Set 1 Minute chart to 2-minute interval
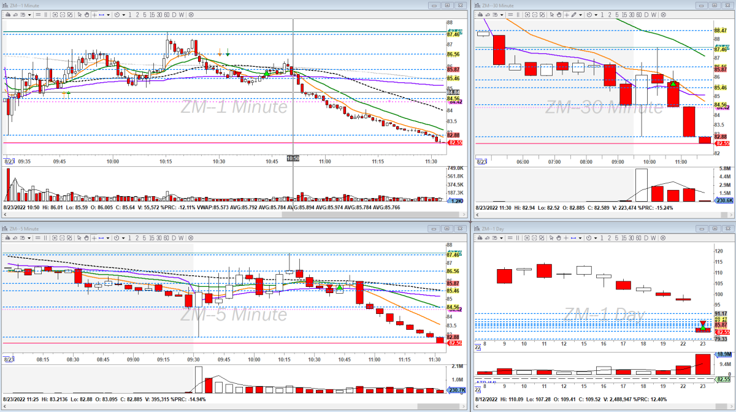Viewport: 736px width, 412px height. coord(137,15)
